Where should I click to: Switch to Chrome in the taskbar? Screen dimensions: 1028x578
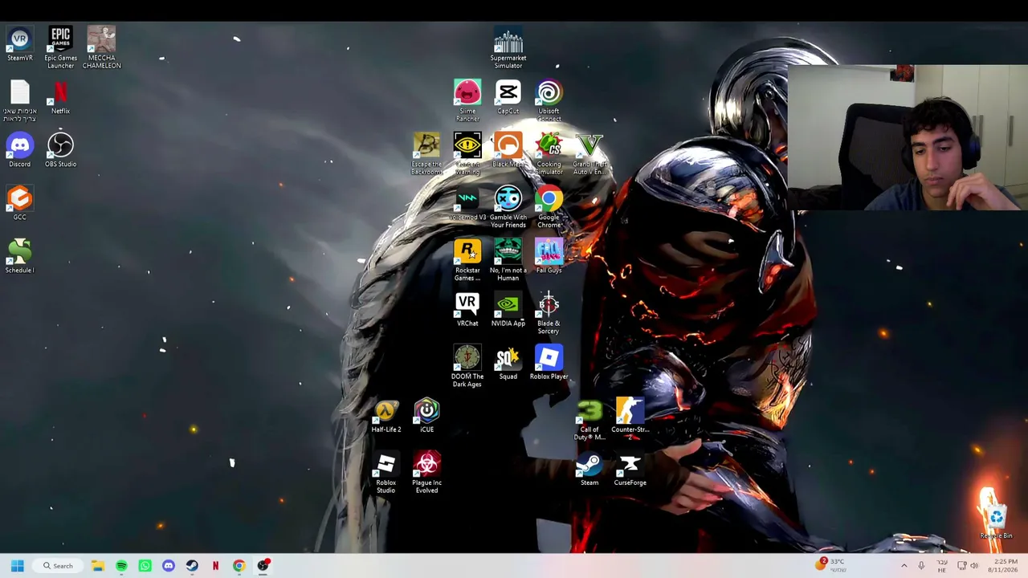239,566
